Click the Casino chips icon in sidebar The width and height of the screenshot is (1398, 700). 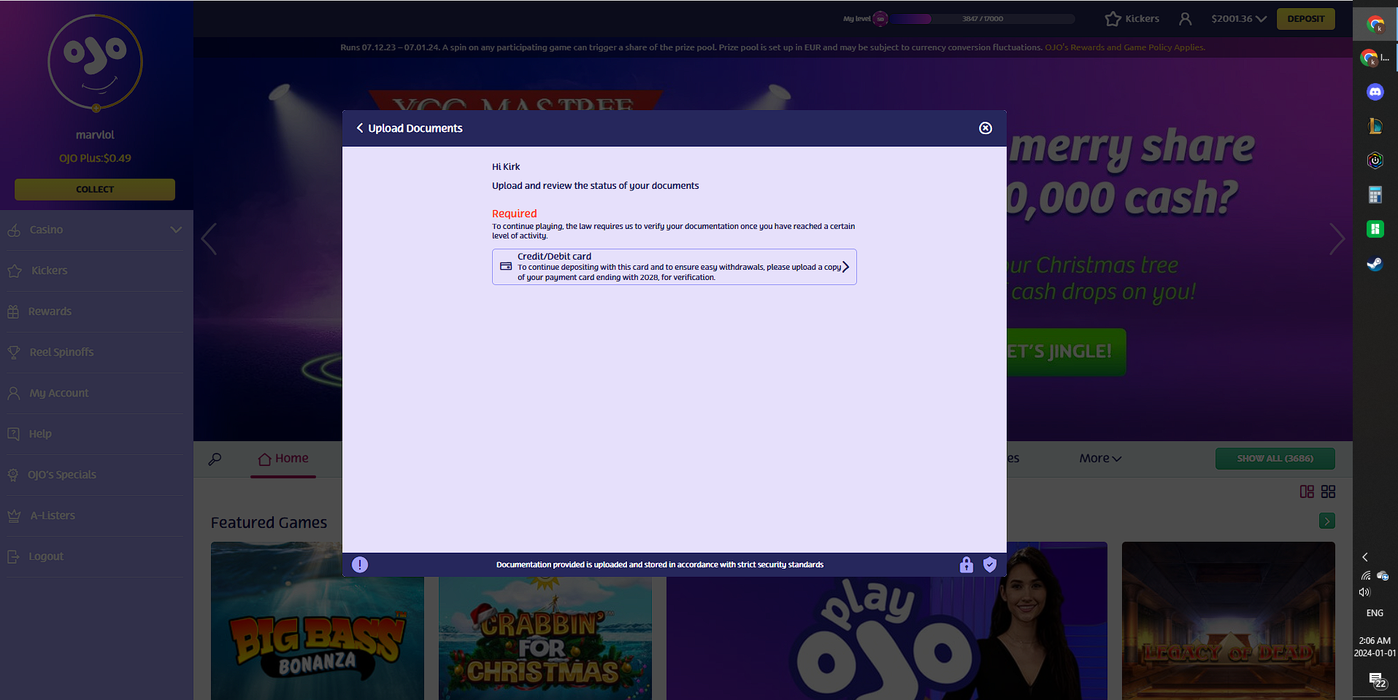point(14,230)
